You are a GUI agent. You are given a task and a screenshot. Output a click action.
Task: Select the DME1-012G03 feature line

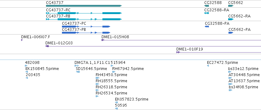click(x=153, y=46)
